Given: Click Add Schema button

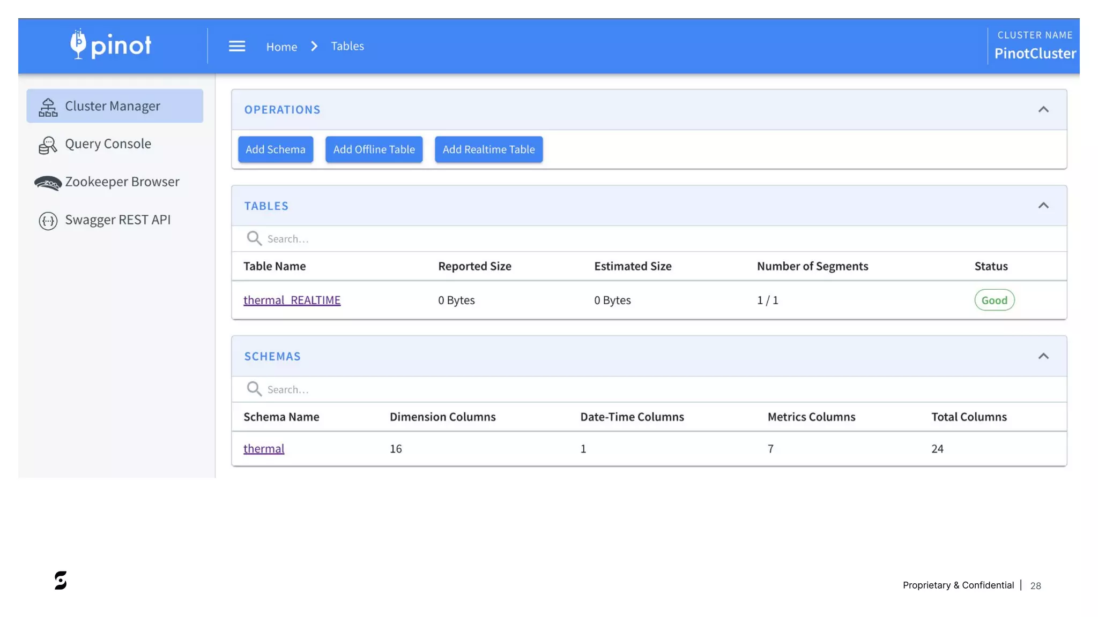Looking at the screenshot, I should [x=275, y=149].
